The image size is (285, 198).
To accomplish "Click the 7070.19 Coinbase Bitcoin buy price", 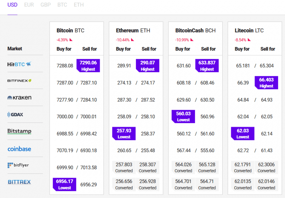I will pyautogui.click(x=65, y=151).
